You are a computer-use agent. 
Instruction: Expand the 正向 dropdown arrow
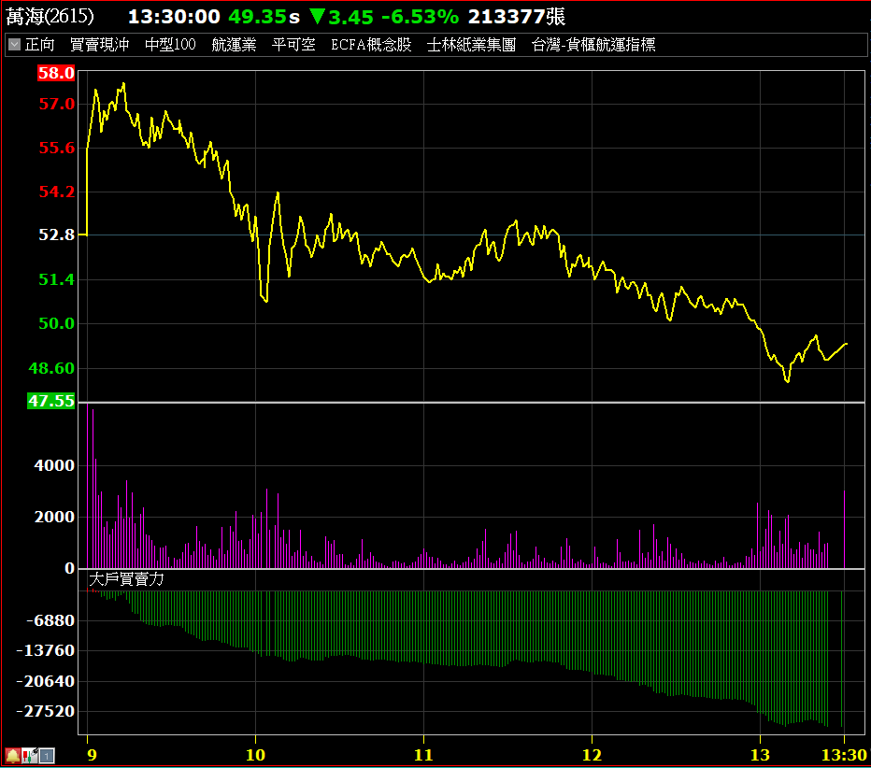(x=14, y=44)
